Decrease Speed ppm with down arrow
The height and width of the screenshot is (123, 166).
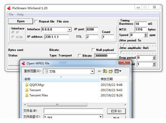(x=146, y=36)
